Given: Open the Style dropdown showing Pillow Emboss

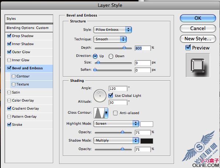Looking at the screenshot, I should coord(112,30).
